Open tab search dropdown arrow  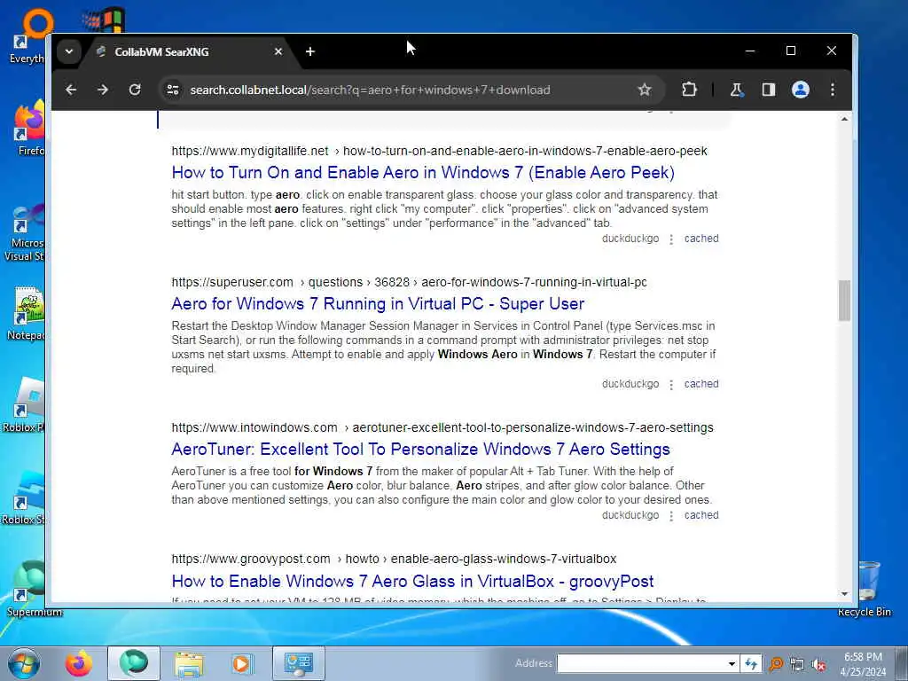(69, 51)
